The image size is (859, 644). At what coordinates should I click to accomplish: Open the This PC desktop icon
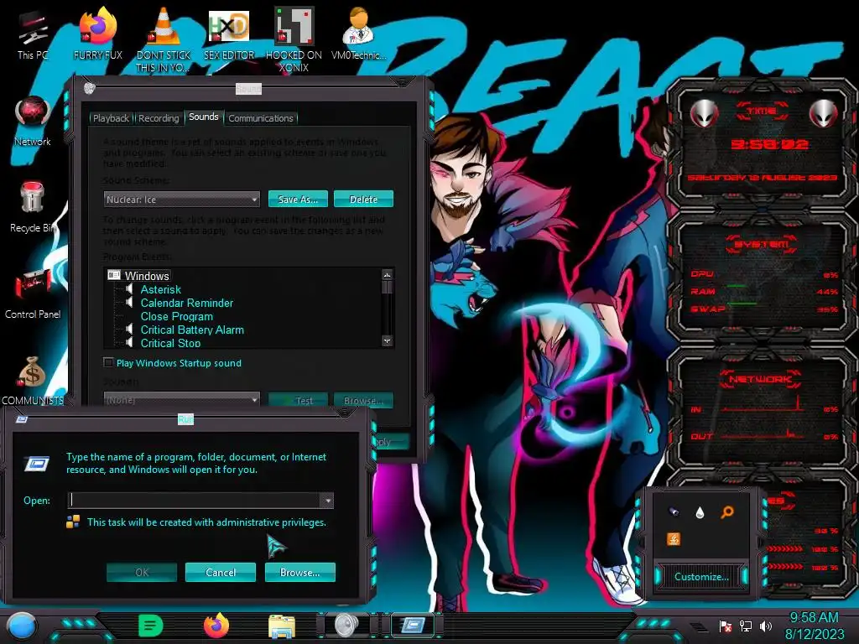[33, 35]
